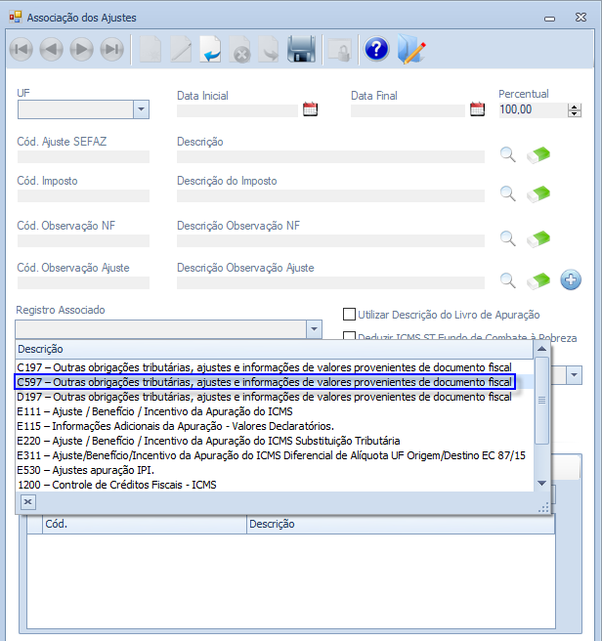602x641 pixels.
Task: Search Cód. Imposto with magnifier icon
Action: tap(508, 193)
